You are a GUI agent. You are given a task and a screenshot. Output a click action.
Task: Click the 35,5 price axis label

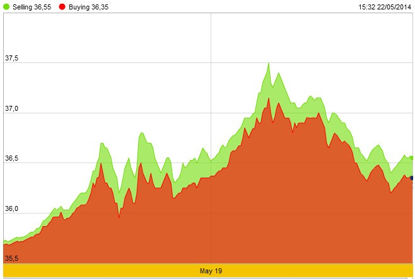click(x=12, y=258)
